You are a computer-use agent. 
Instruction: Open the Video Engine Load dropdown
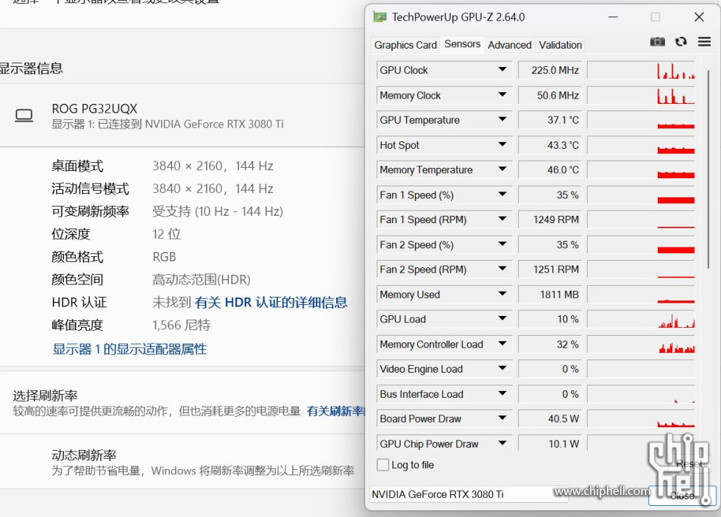(502, 368)
